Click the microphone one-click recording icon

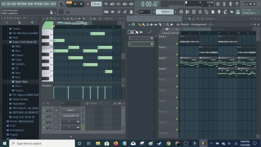click(230, 4)
